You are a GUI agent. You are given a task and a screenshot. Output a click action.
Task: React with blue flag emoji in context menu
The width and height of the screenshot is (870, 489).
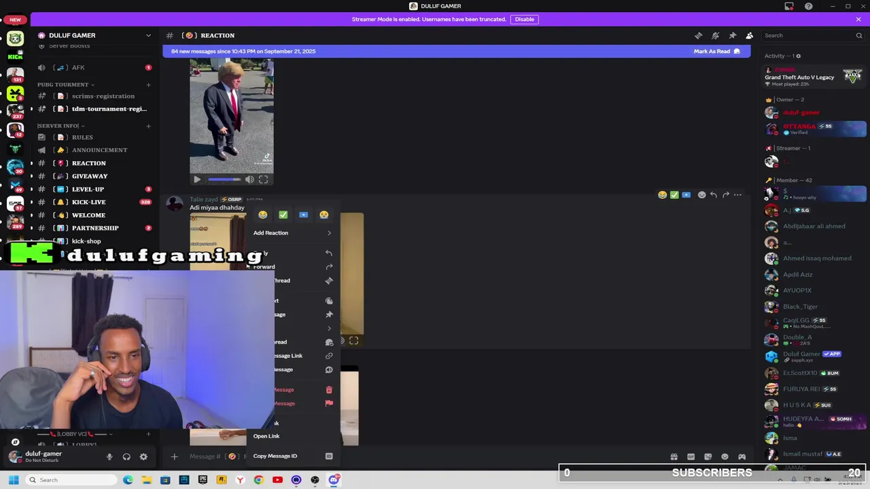pyautogui.click(x=303, y=215)
